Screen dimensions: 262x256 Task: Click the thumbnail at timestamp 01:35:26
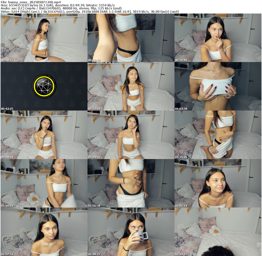(x=218, y=135)
